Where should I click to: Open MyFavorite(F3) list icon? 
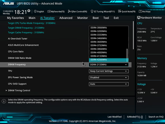[49, 11]
